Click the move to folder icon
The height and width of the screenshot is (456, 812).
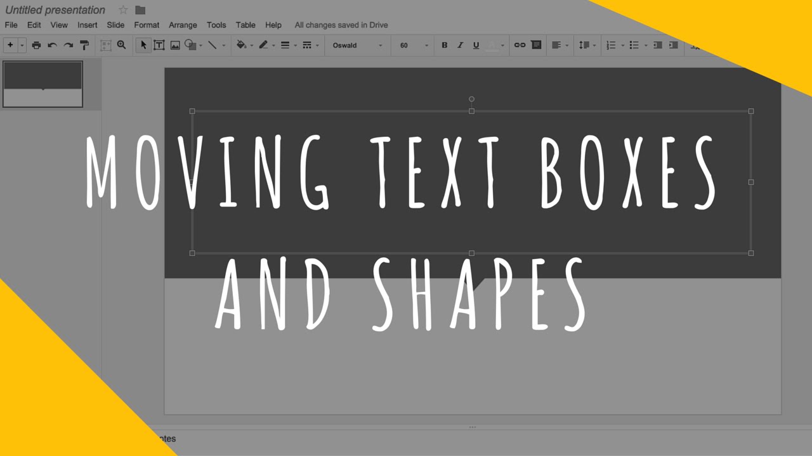(x=140, y=10)
